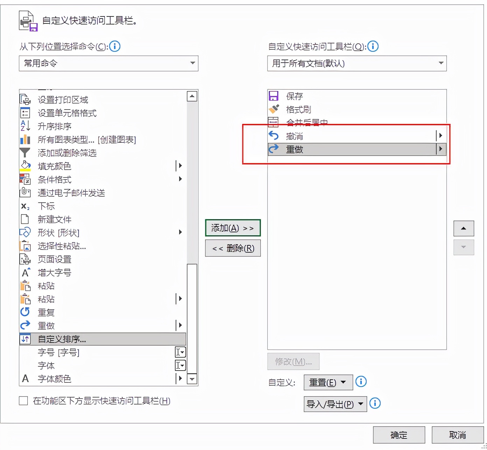Click the 字体 combo box indicator
This screenshot has width=487, height=450.
coord(180,366)
